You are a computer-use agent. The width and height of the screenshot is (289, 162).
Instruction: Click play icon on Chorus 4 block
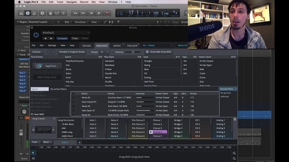pos(151,132)
